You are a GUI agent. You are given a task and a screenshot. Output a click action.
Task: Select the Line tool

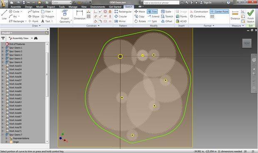[4, 15]
